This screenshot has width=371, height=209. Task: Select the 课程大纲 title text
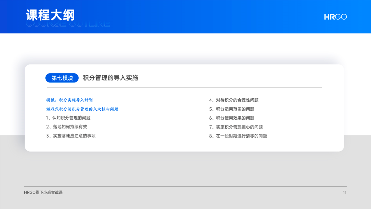click(x=50, y=15)
